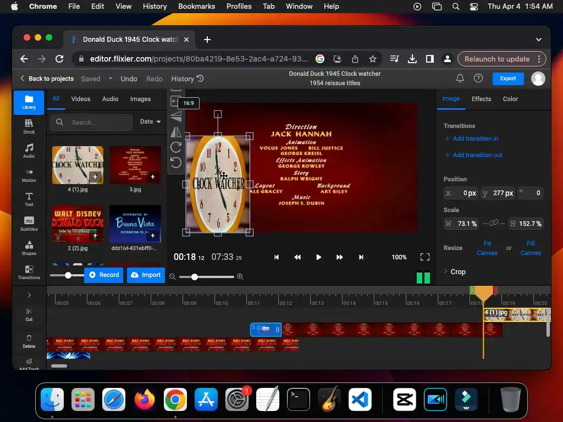Click Fill Canvas
The height and width of the screenshot is (422, 563).
tap(531, 248)
